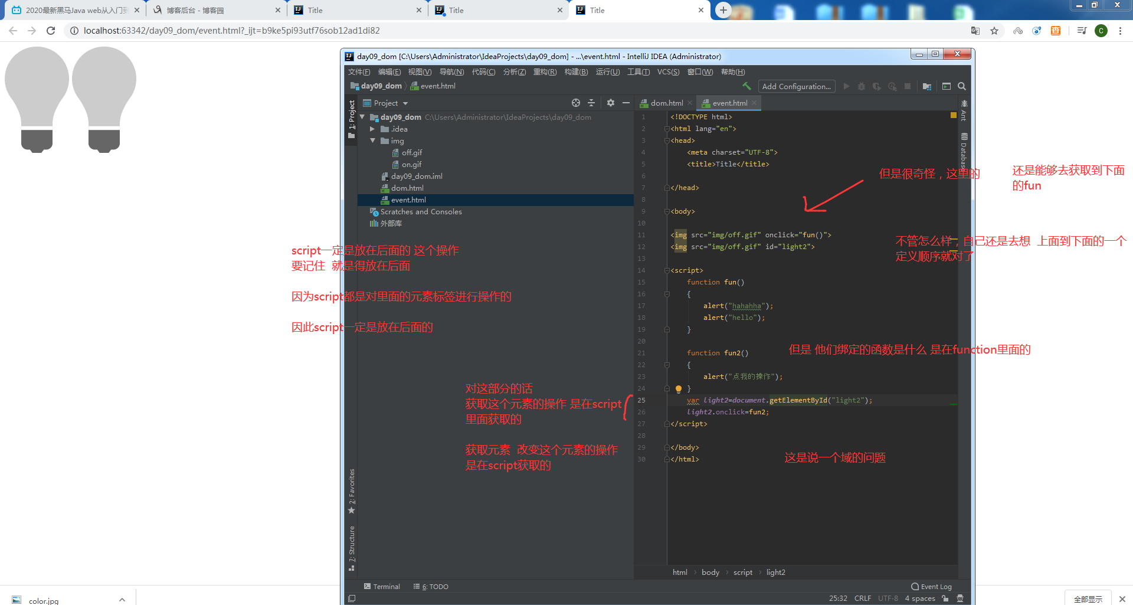Click the Search Everywhere magnifier in IntelliJ

pyautogui.click(x=962, y=86)
